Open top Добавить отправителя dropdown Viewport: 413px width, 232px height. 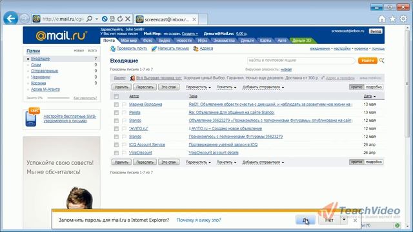click(263, 88)
